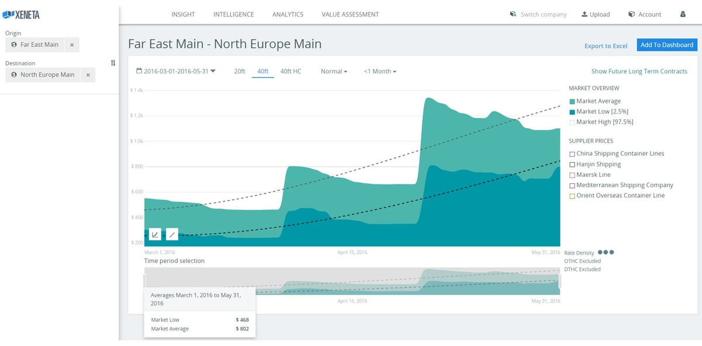Click the SUPPLIER PRICES heading
Viewport: 702px width, 346px height.
[591, 141]
